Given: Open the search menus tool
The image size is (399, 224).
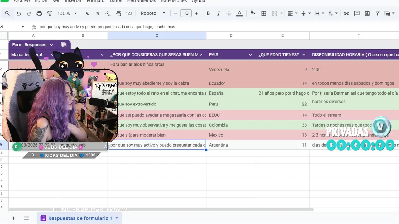Looking at the screenshot, I should pos(7,13).
